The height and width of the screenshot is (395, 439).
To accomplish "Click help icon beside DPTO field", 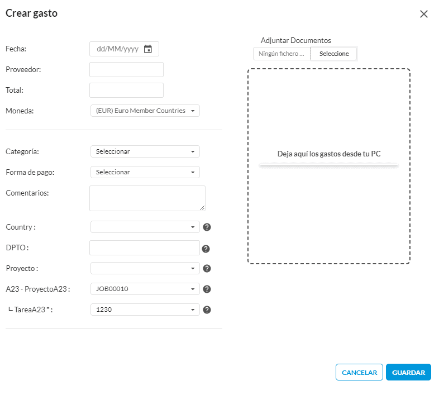I will [206, 249].
